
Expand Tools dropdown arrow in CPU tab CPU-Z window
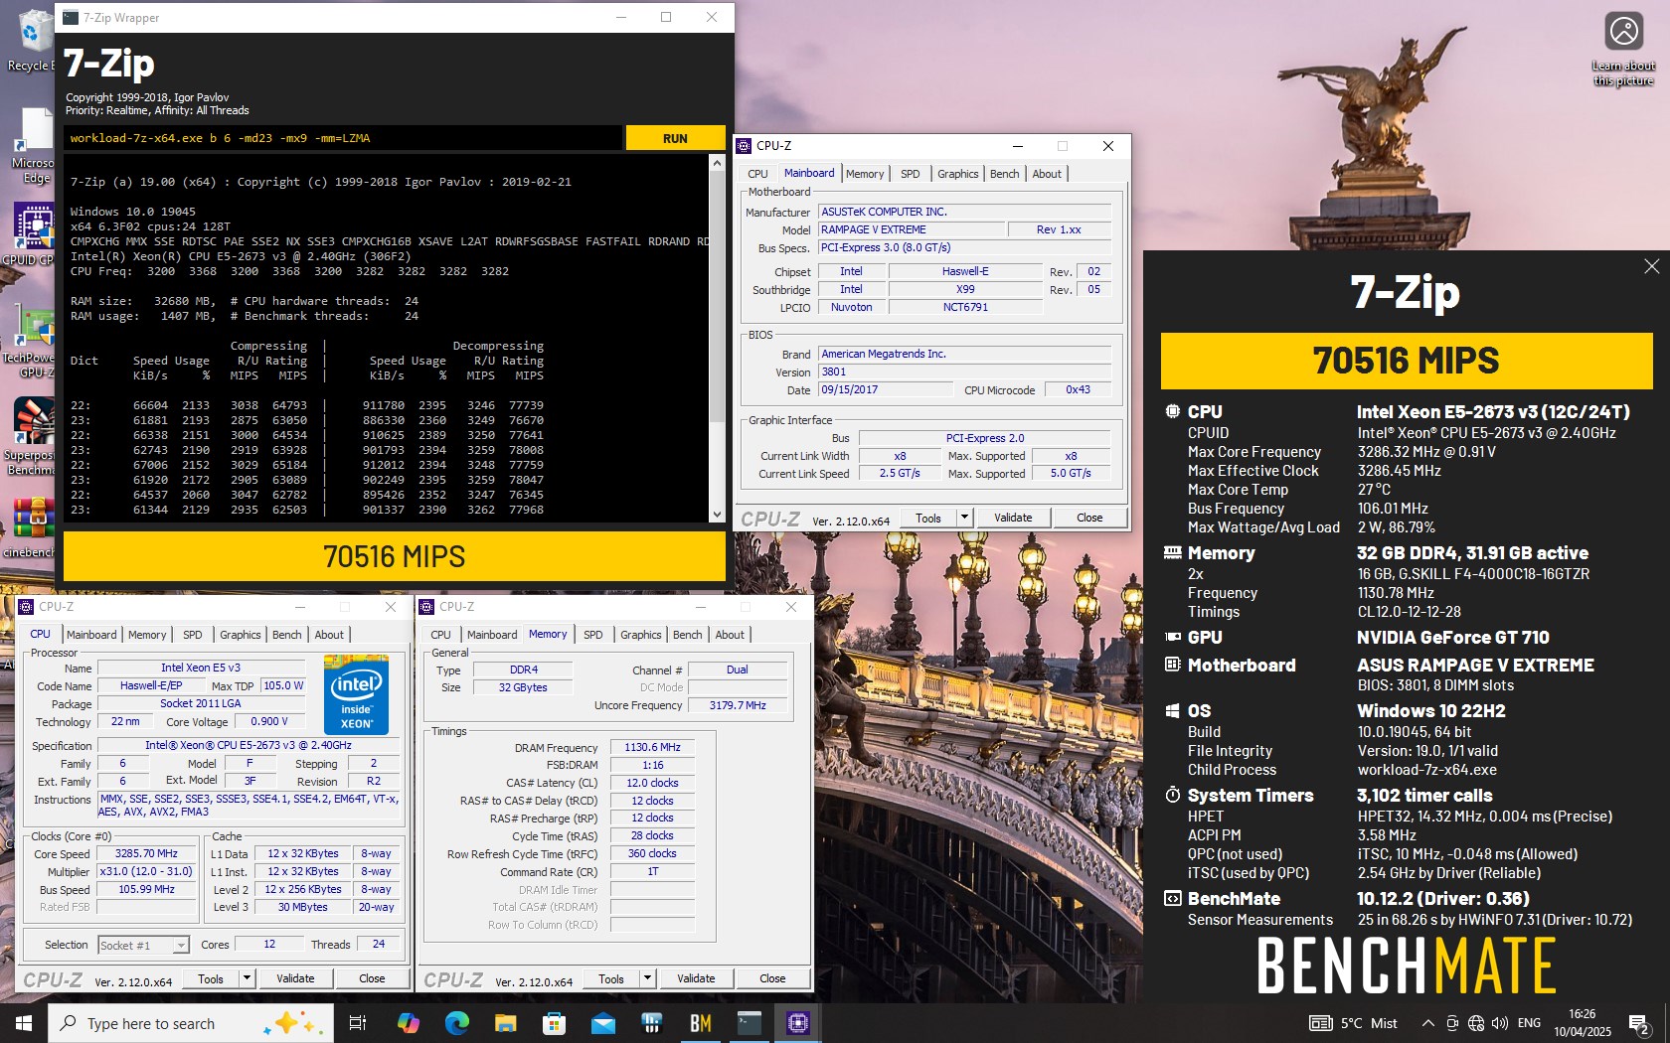tap(247, 978)
